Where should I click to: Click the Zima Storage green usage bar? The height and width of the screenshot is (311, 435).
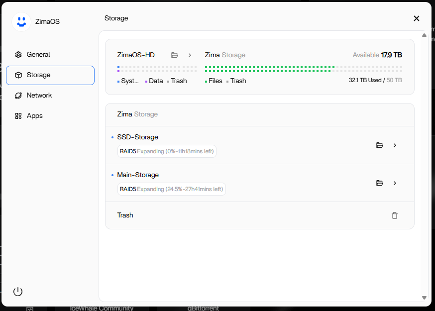[304, 69]
